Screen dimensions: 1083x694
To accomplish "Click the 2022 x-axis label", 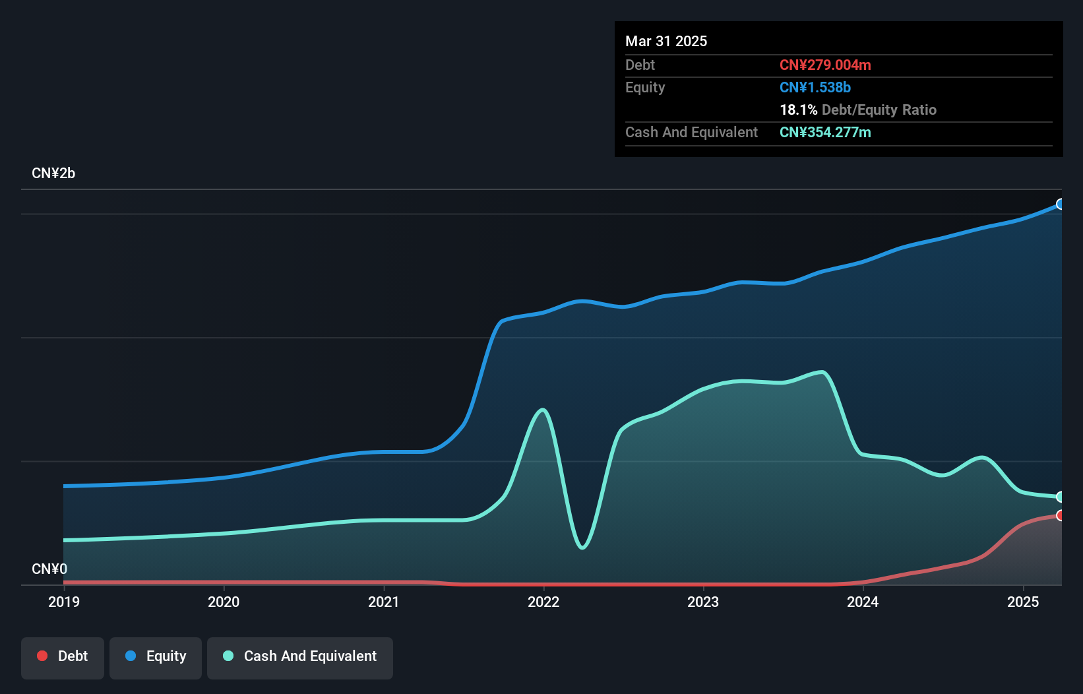I will click(543, 602).
